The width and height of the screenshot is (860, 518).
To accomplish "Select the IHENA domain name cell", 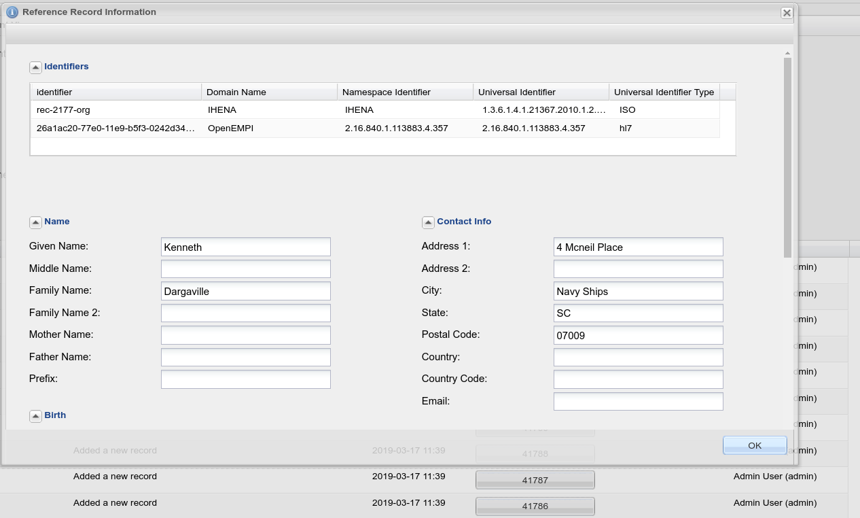I will pyautogui.click(x=270, y=109).
